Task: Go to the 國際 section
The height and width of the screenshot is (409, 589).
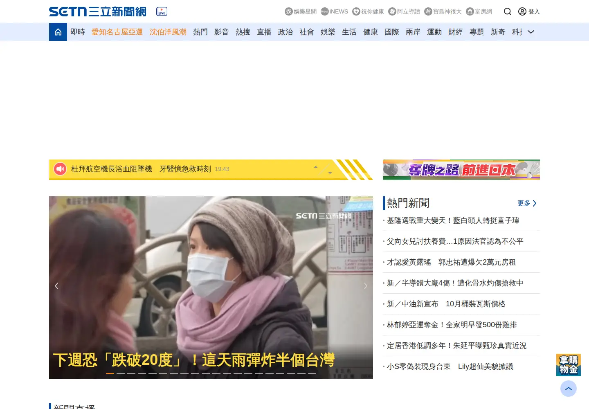Action: pyautogui.click(x=392, y=32)
